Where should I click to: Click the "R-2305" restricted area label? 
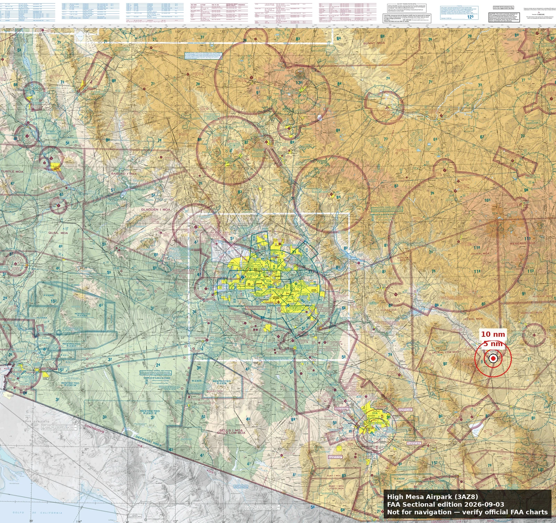[x=196, y=381]
